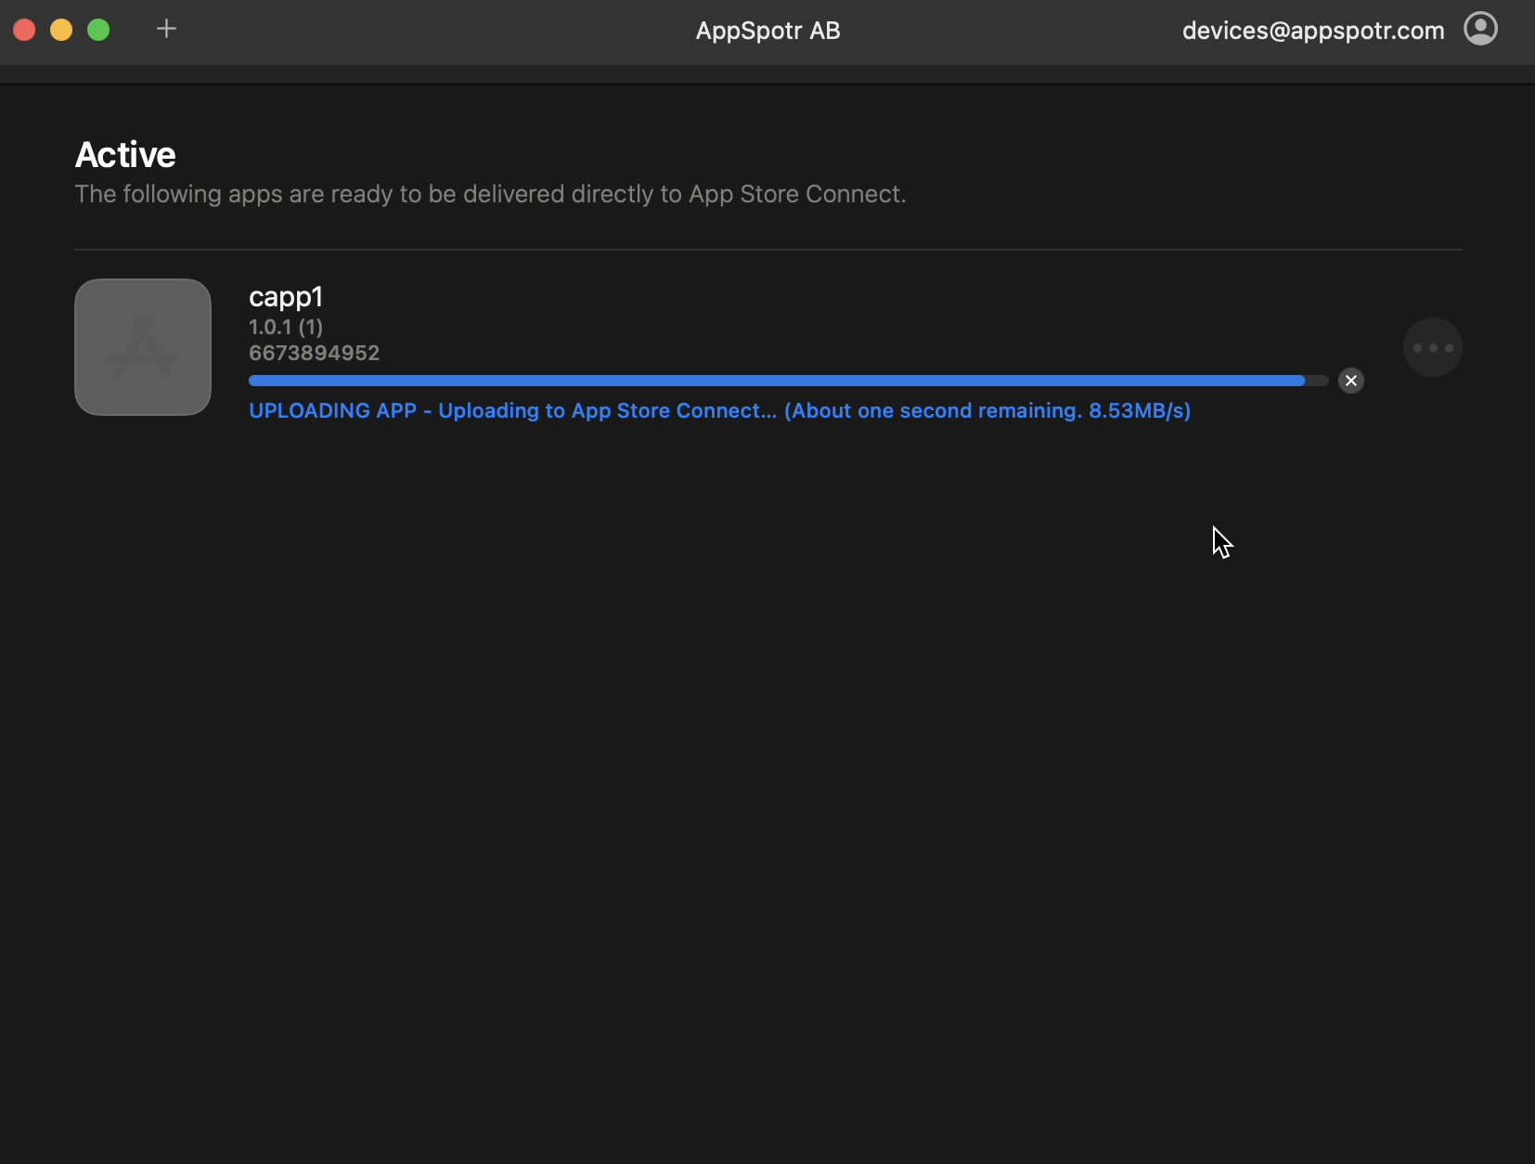Click the Active section heading
1535x1164 pixels.
tap(125, 155)
